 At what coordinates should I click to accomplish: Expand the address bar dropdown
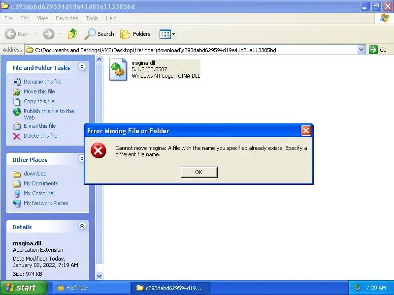click(361, 50)
